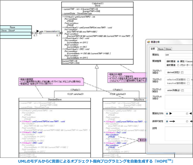Click StandardStove's blue setCurrentTMP operation
This screenshot has width=193, height=165.
pyautogui.click(x=42, y=121)
